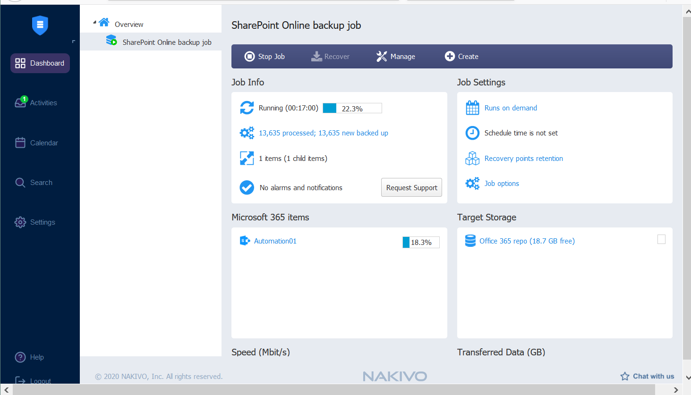This screenshot has height=395, width=691.
Task: Click the Job options gears icon
Action: pos(472,183)
